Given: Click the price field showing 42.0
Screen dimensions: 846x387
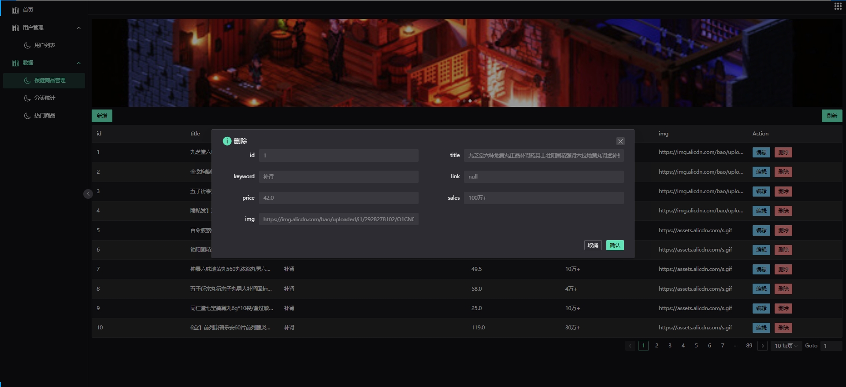Looking at the screenshot, I should click(339, 198).
